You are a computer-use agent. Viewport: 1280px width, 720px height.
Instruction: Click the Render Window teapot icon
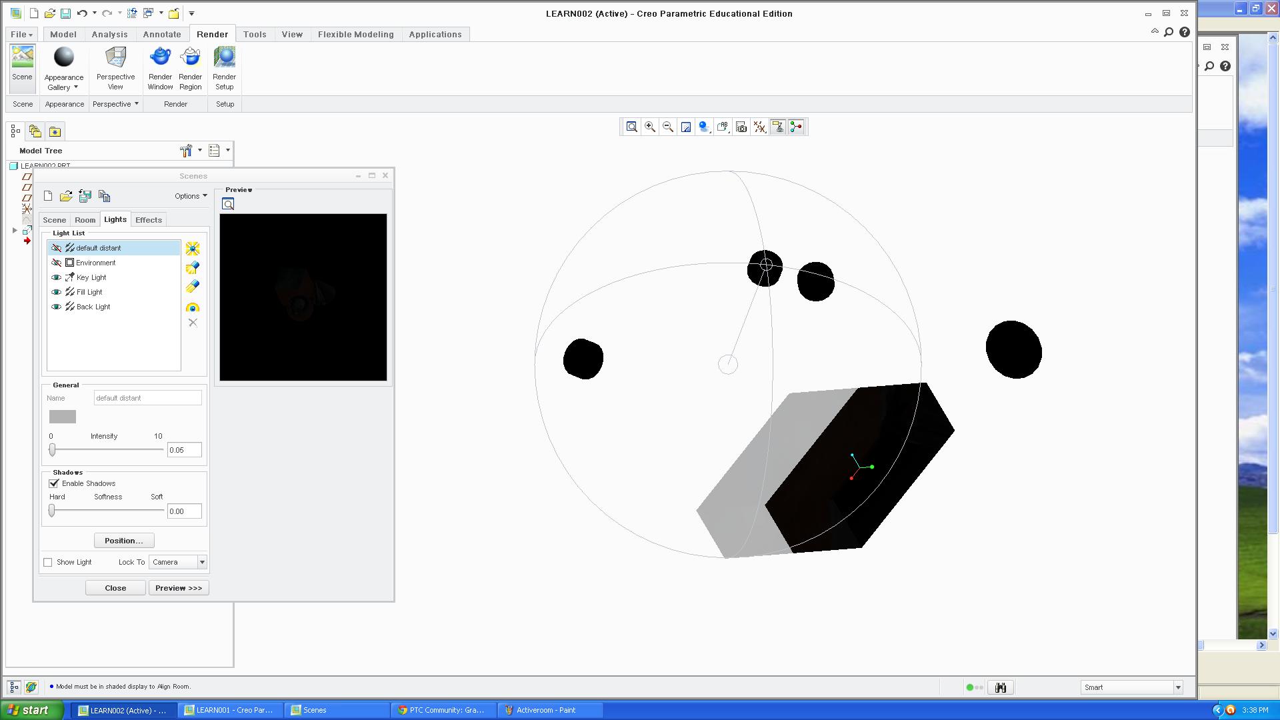(160, 58)
